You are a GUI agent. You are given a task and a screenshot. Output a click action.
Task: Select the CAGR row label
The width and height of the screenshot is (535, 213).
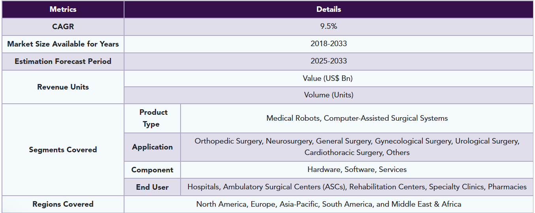(63, 27)
